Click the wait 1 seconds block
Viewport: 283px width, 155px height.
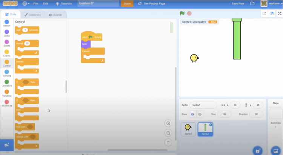[27, 30]
